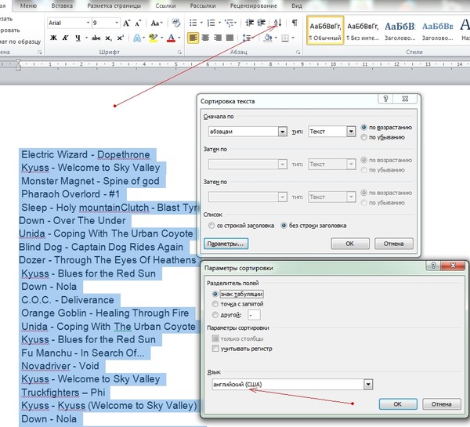
Task: Open borders button in paragraph group
Action: pyautogui.click(x=285, y=38)
